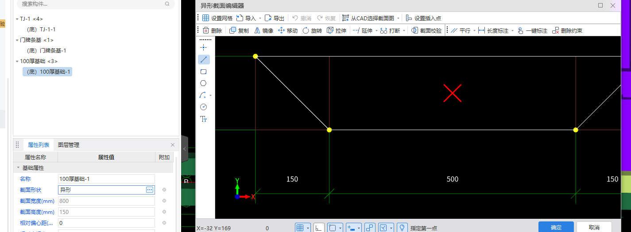Toggle the lightbulb hint button

coord(402,228)
